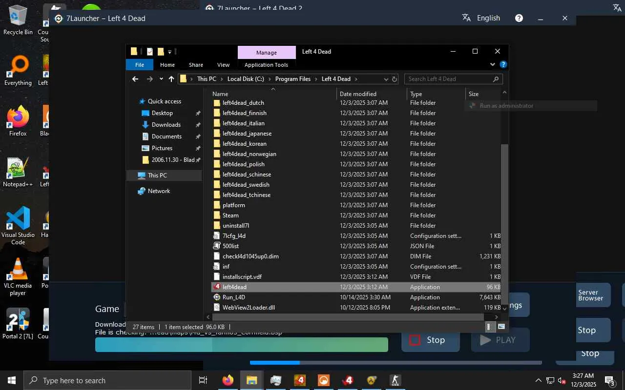Click the chevron after This PC in the address bar
Screen dimensions: 625x390
222,79
